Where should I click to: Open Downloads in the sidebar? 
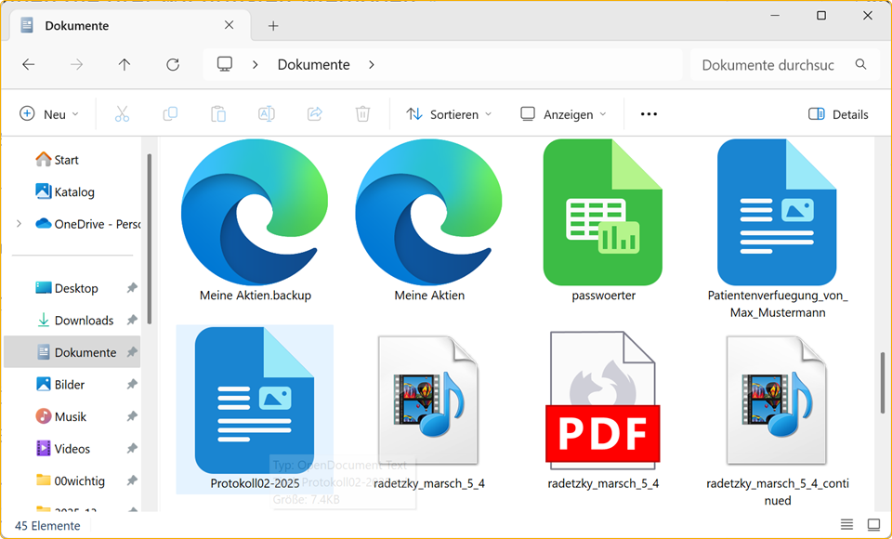coord(83,321)
